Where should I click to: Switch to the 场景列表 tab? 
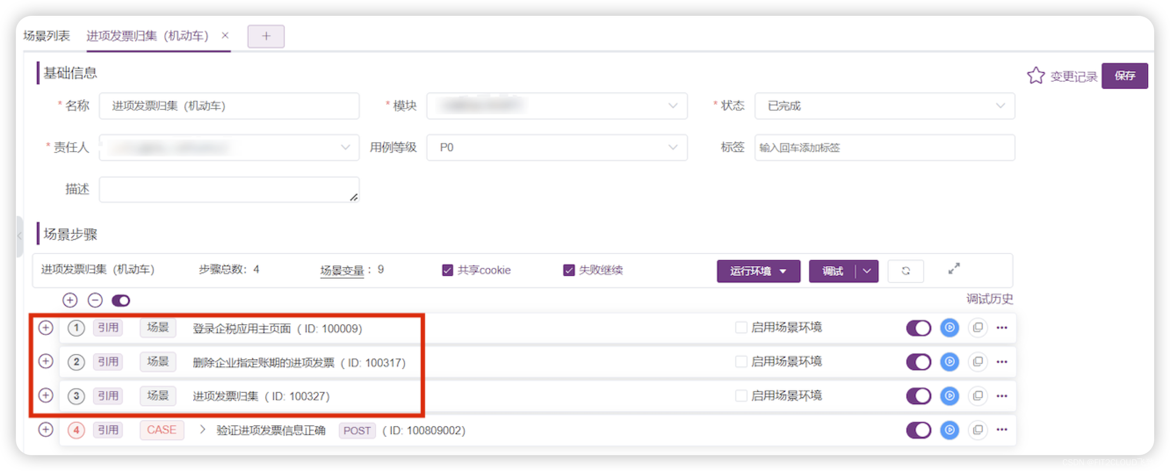click(x=46, y=36)
